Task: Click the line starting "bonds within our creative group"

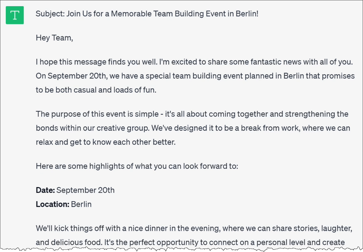Action: pyautogui.click(x=193, y=128)
